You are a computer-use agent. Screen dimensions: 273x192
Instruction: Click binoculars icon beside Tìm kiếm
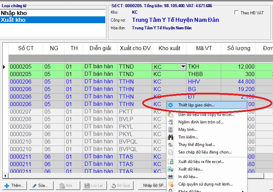(x=170, y=137)
